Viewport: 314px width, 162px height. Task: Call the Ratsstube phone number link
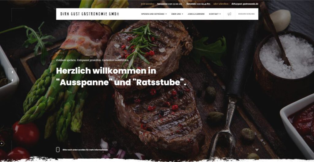tap(198, 4)
